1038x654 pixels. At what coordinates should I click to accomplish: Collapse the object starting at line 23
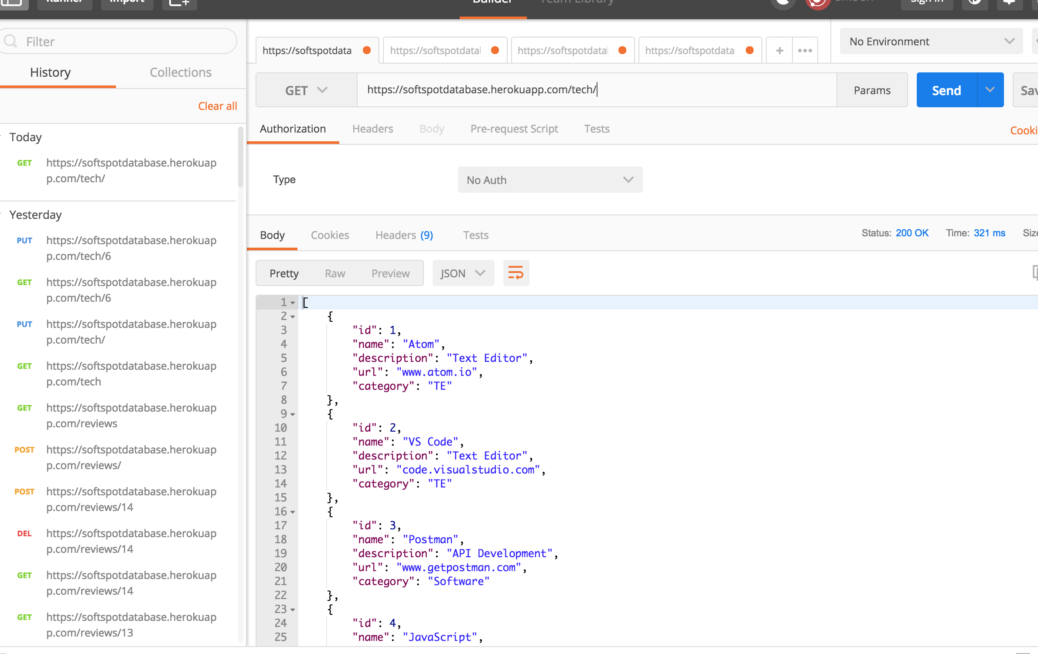[x=293, y=610]
